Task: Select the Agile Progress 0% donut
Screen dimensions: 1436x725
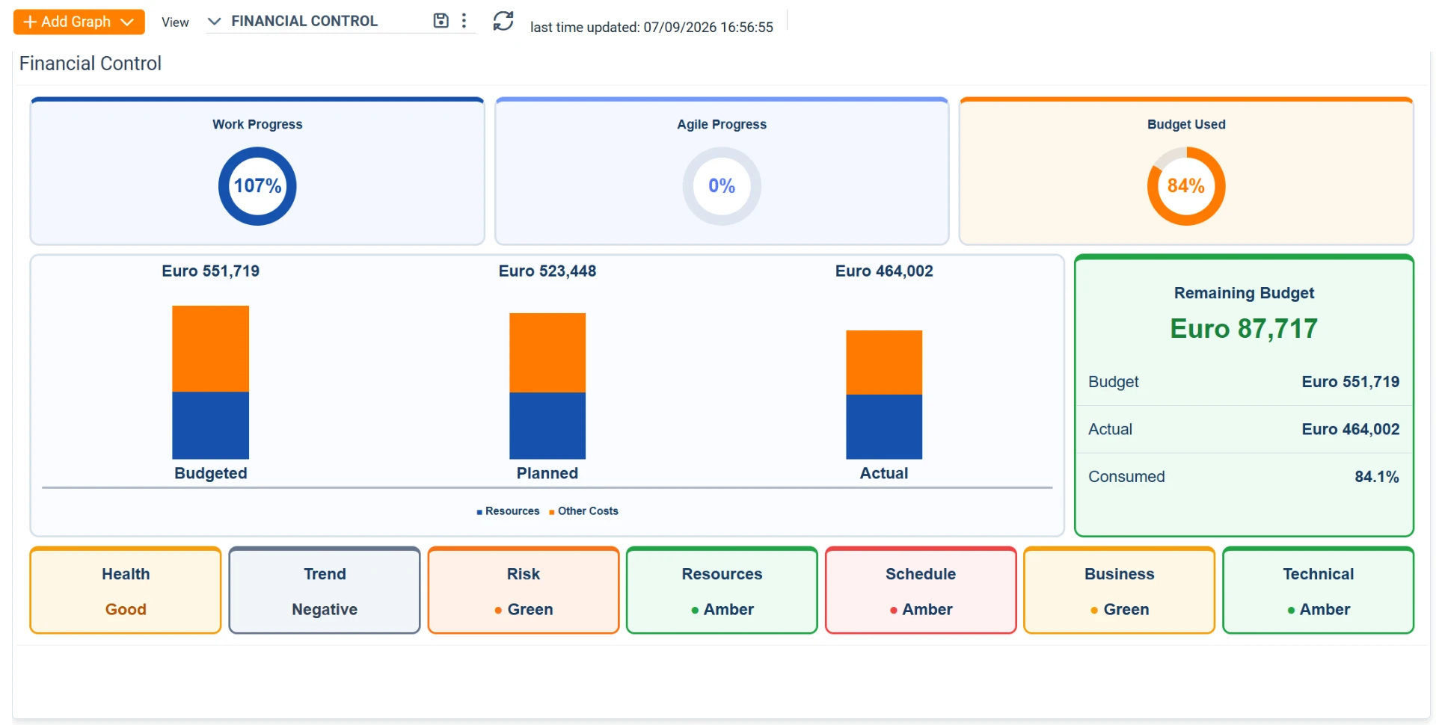Action: (722, 186)
